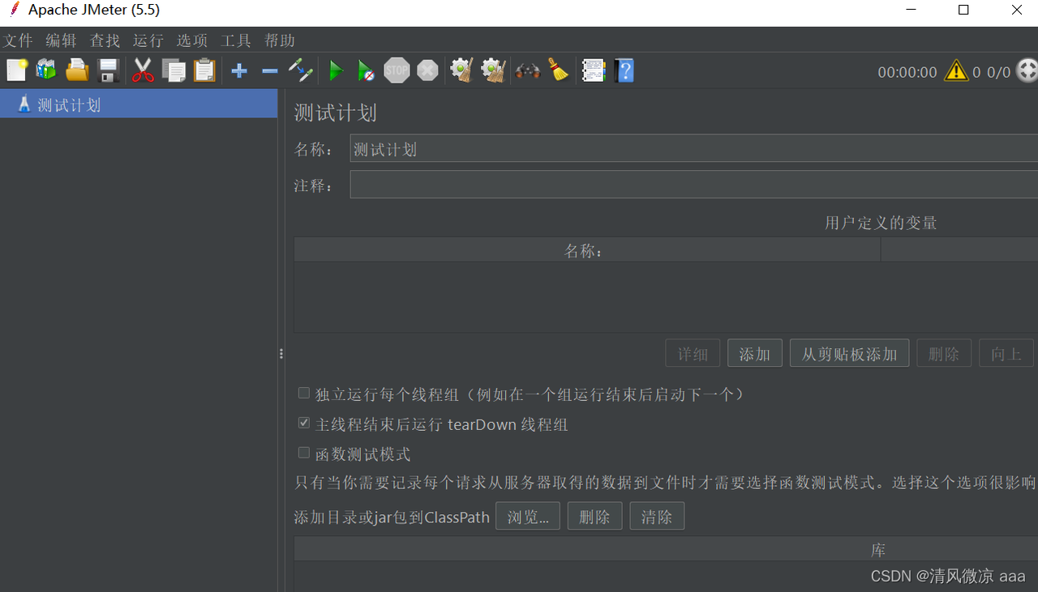Open the Function Helper dialog icon
The height and width of the screenshot is (592, 1038).
(594, 70)
